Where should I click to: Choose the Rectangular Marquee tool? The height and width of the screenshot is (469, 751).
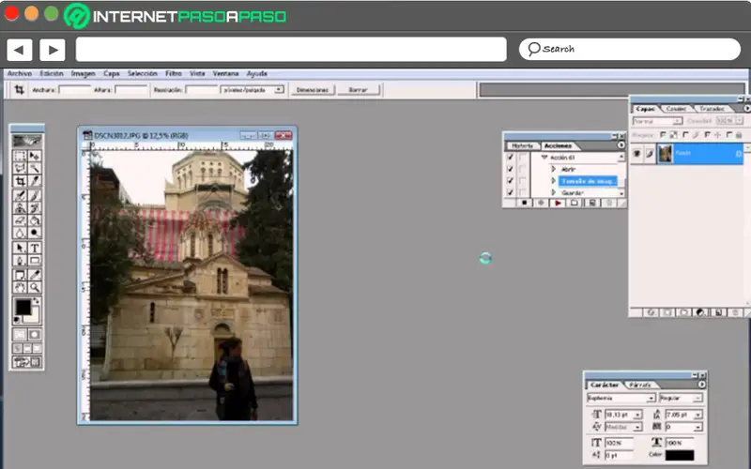click(x=20, y=156)
